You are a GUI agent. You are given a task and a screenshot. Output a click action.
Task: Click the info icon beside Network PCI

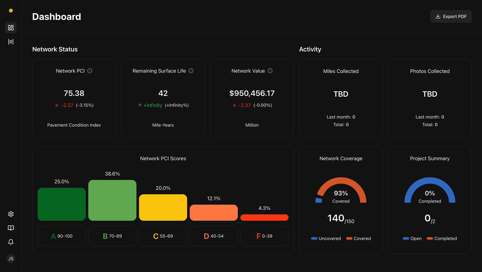point(90,71)
